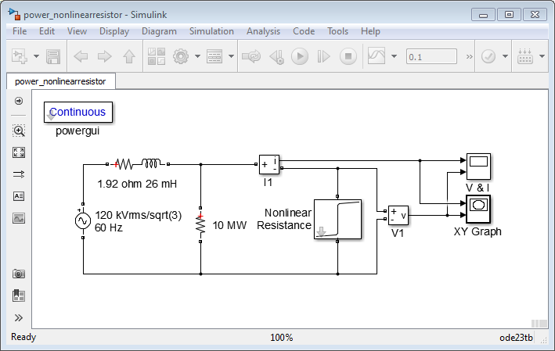This screenshot has height=351, width=555.
Task: Click the ode23tb solver link in status bar
Action: [x=516, y=338]
